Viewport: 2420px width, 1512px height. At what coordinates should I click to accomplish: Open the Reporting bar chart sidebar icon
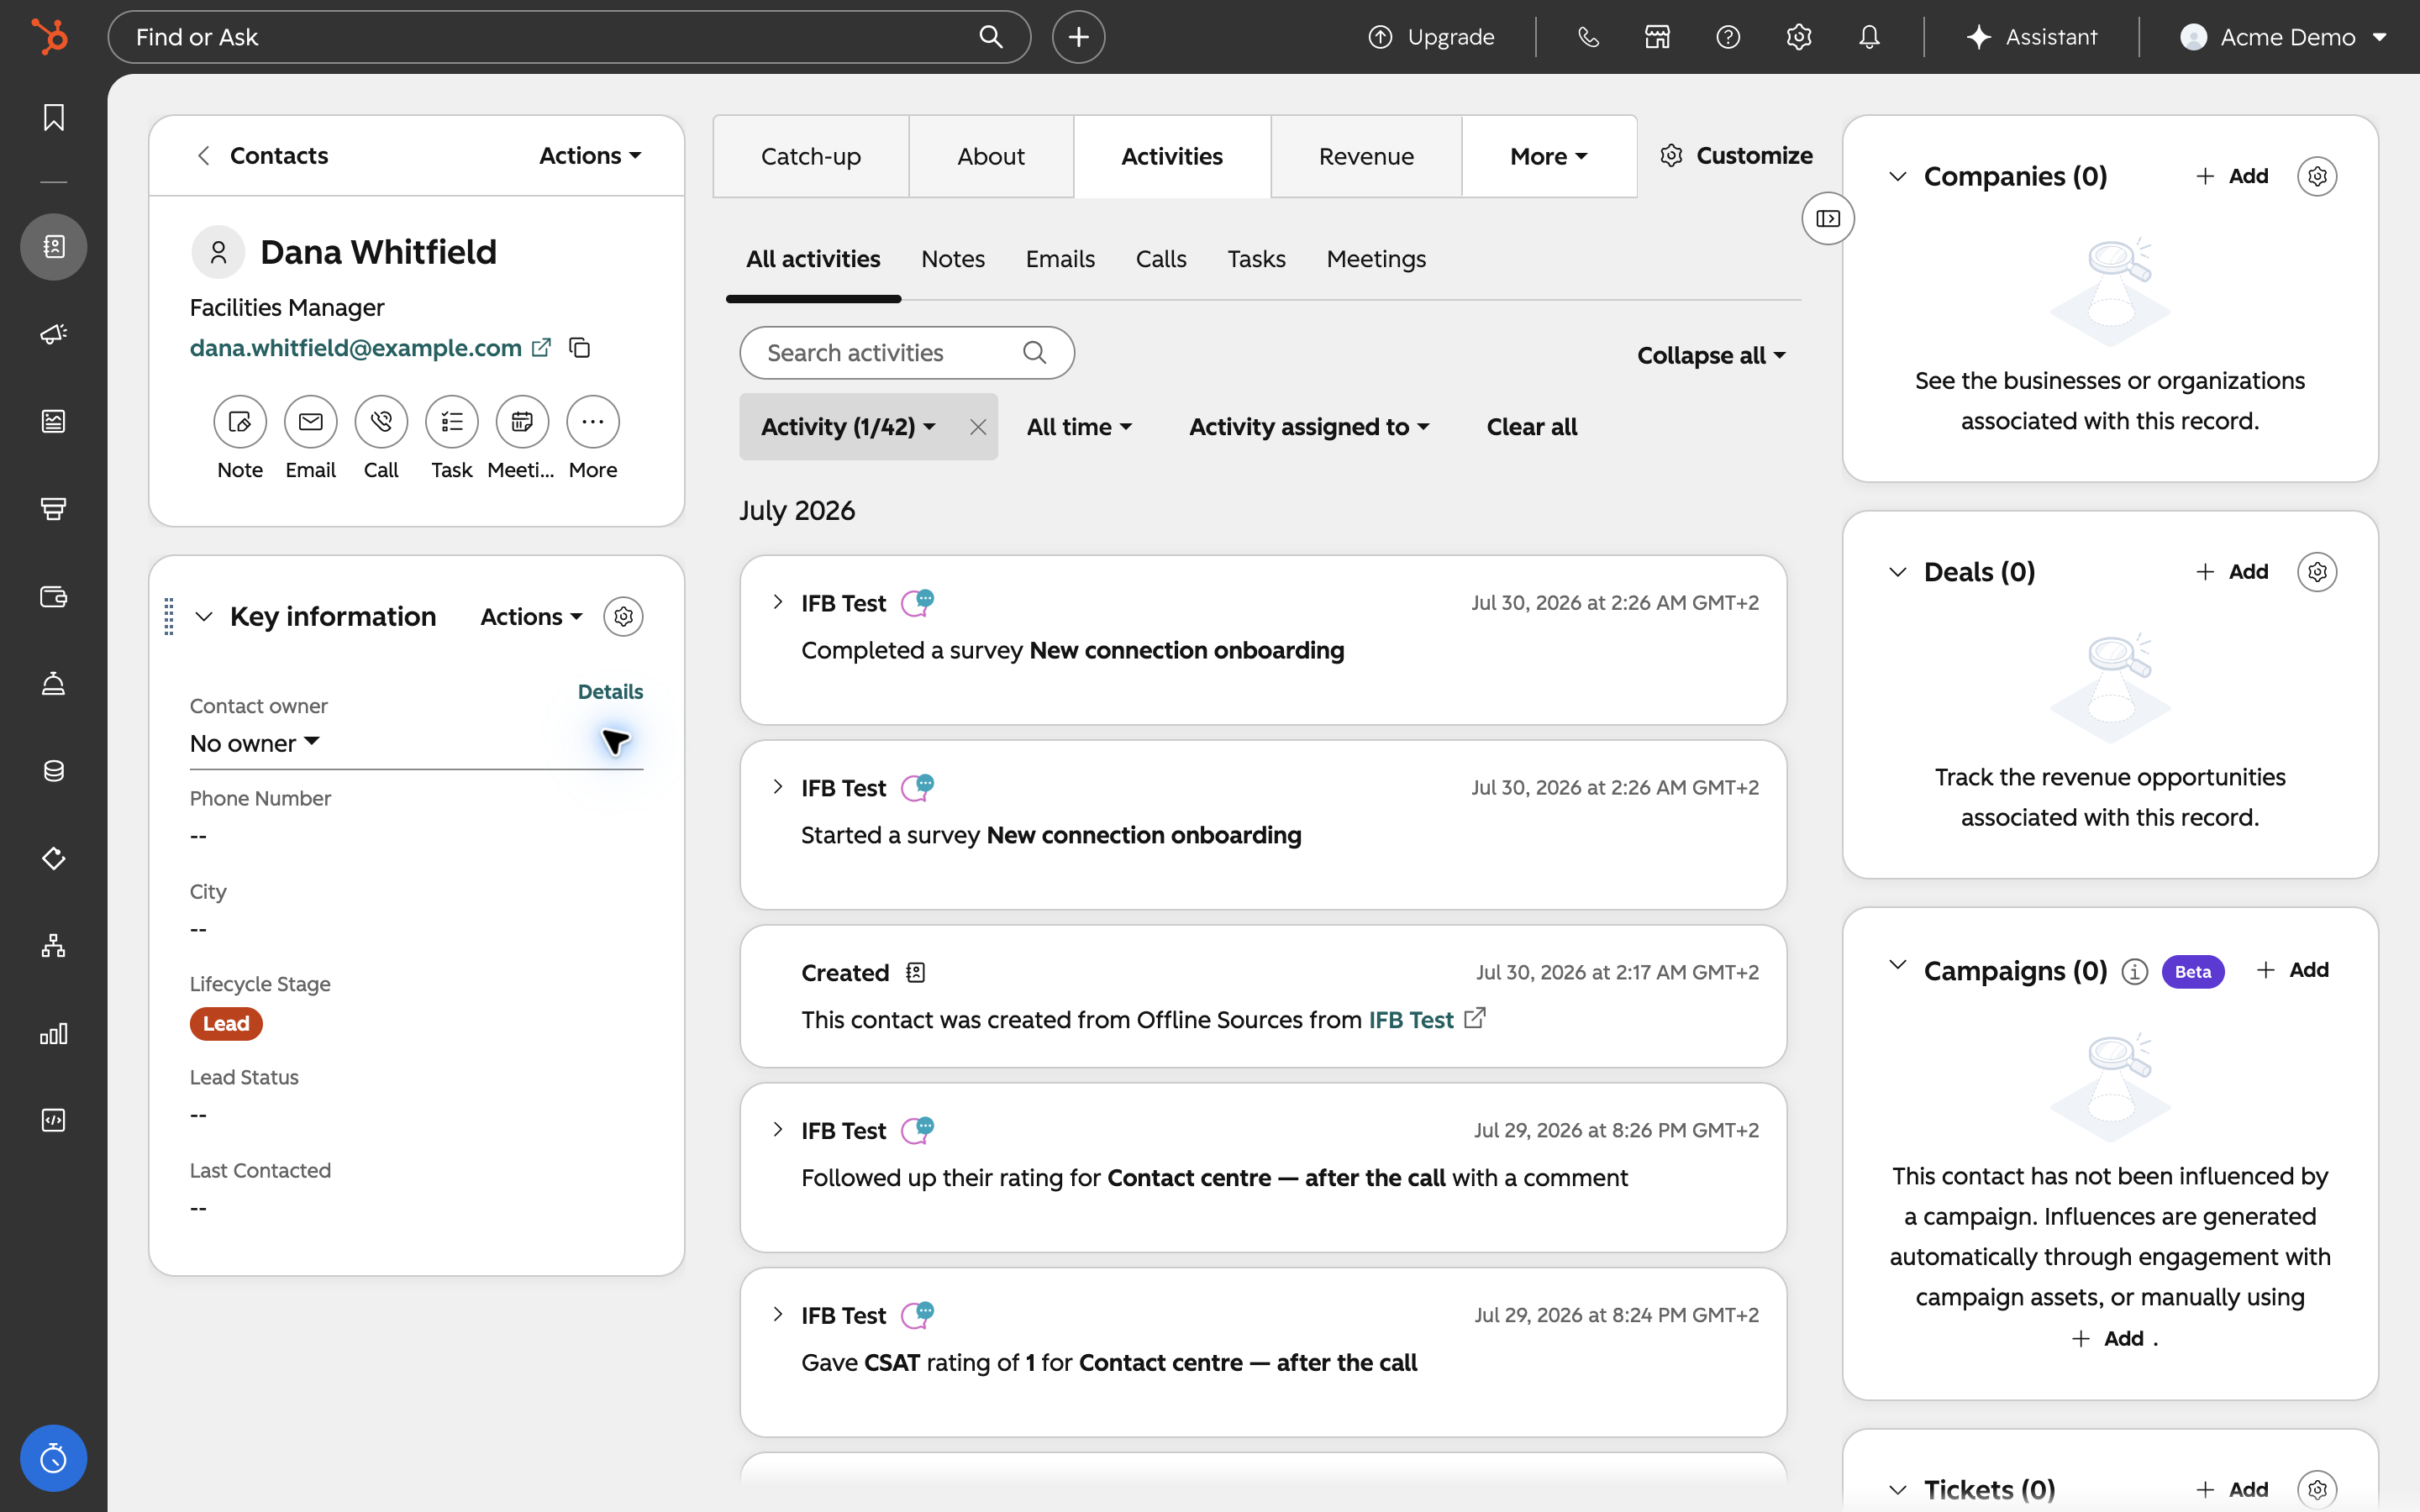[x=54, y=1033]
